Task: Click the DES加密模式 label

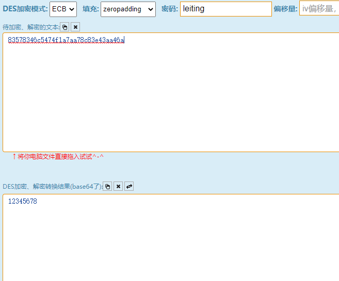Action: click(25, 9)
